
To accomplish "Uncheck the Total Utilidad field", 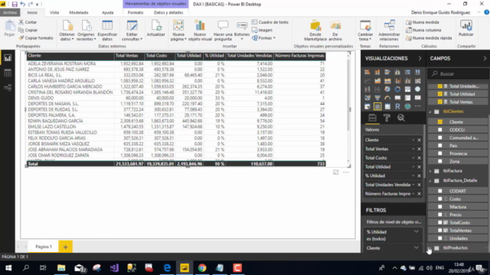I will click(440, 94).
